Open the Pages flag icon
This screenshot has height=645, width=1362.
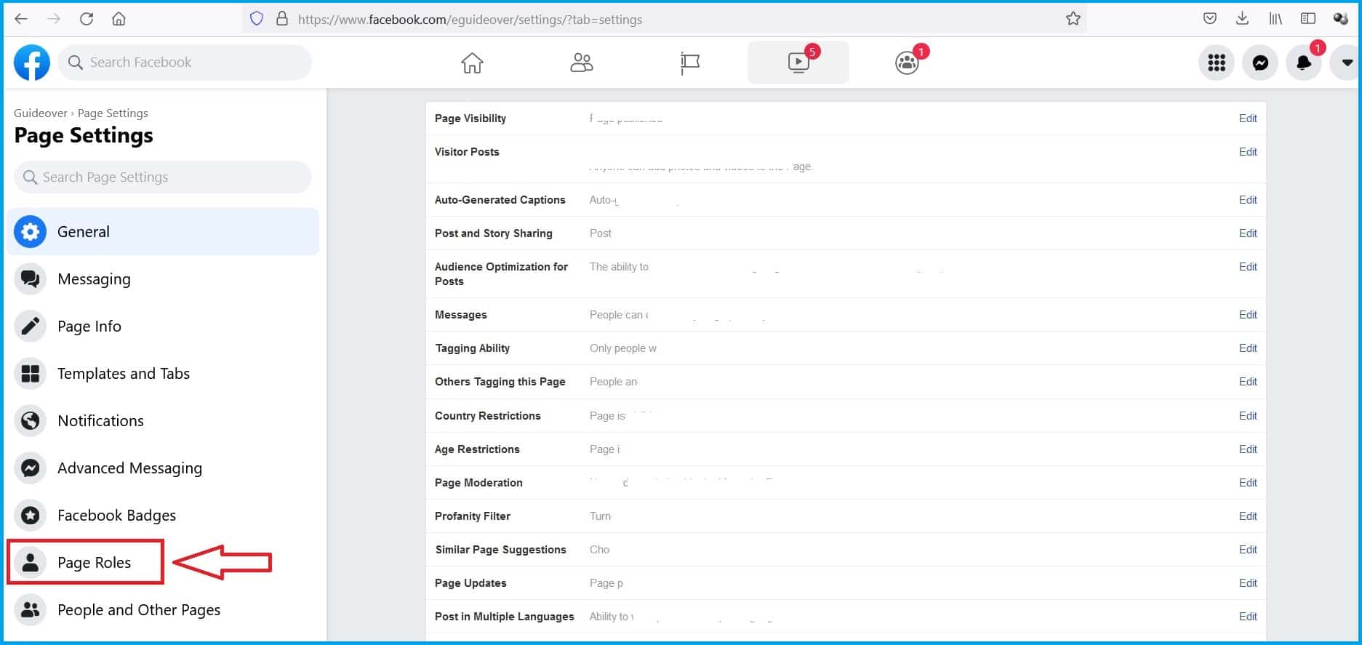(x=689, y=63)
